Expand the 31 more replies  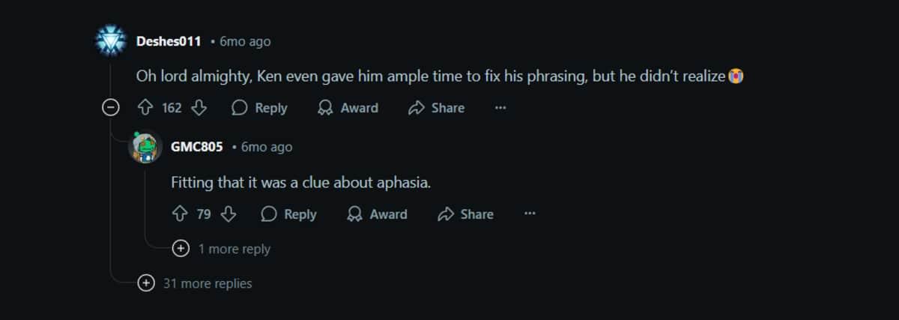(x=146, y=283)
